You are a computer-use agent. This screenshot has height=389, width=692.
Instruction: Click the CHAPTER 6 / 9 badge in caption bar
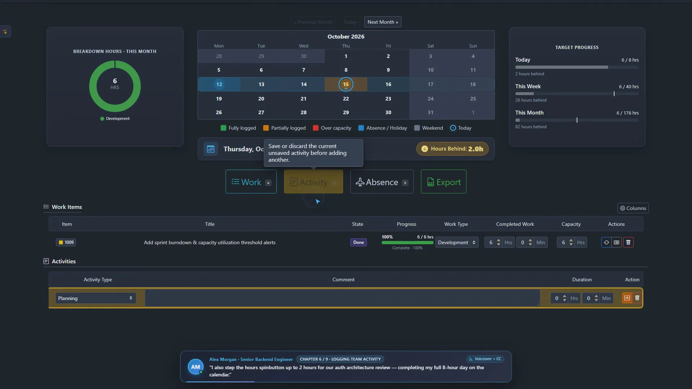(x=340, y=359)
